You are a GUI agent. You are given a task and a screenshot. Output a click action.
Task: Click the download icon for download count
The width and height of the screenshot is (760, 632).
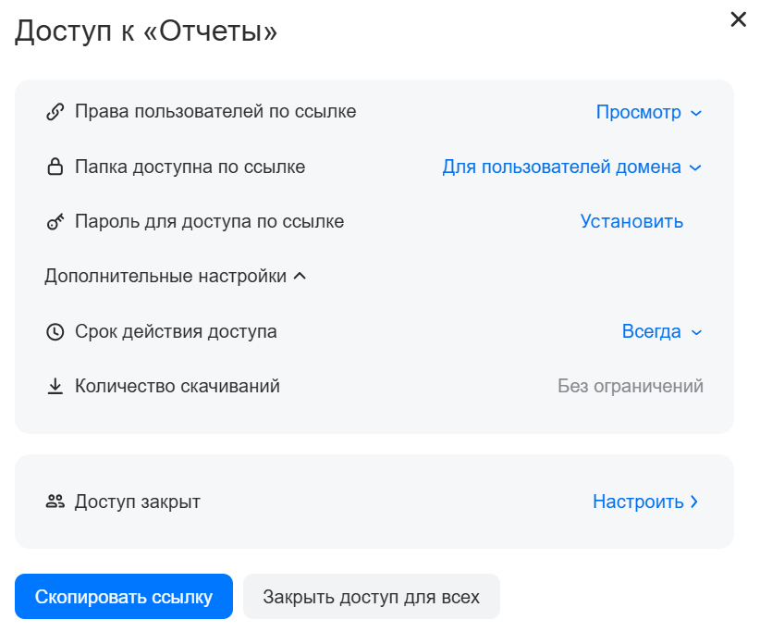[55, 386]
